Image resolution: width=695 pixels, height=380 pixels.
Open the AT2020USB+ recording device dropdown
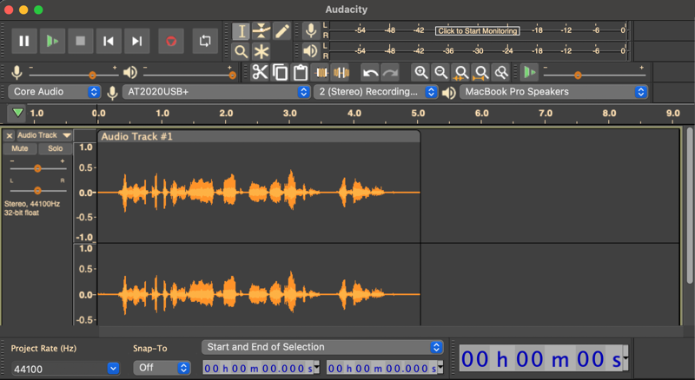(x=215, y=92)
